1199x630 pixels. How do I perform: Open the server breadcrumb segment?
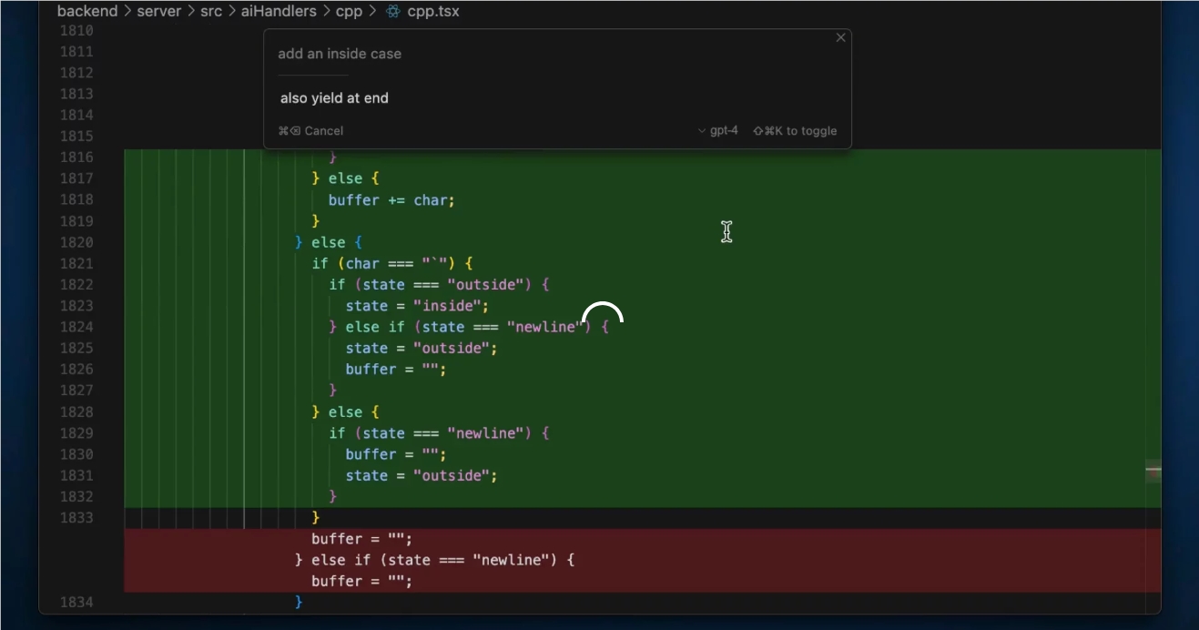159,12
